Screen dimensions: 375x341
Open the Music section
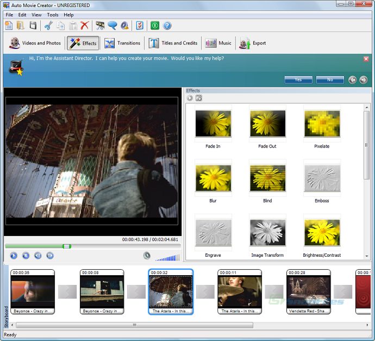click(218, 43)
